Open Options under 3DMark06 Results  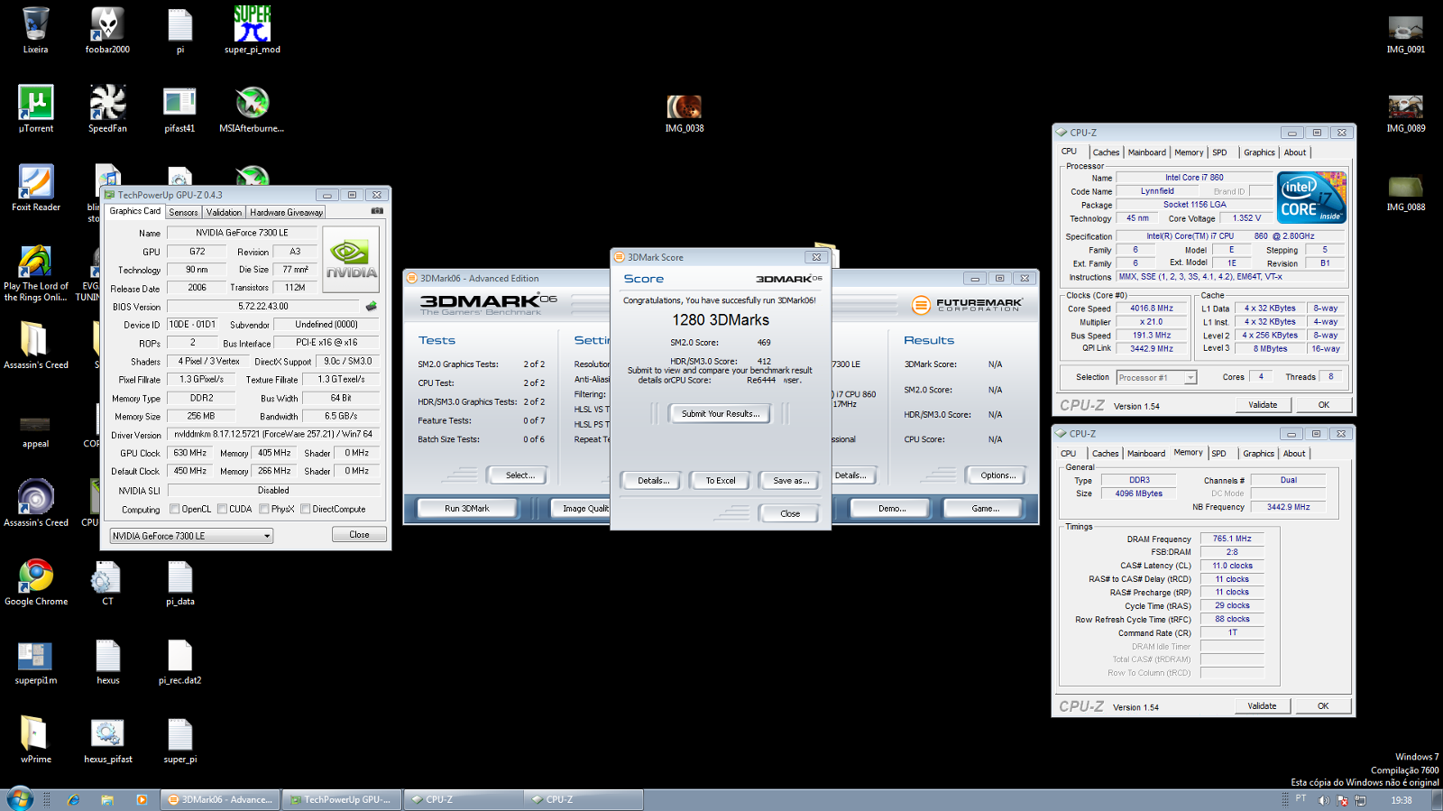[x=998, y=475]
